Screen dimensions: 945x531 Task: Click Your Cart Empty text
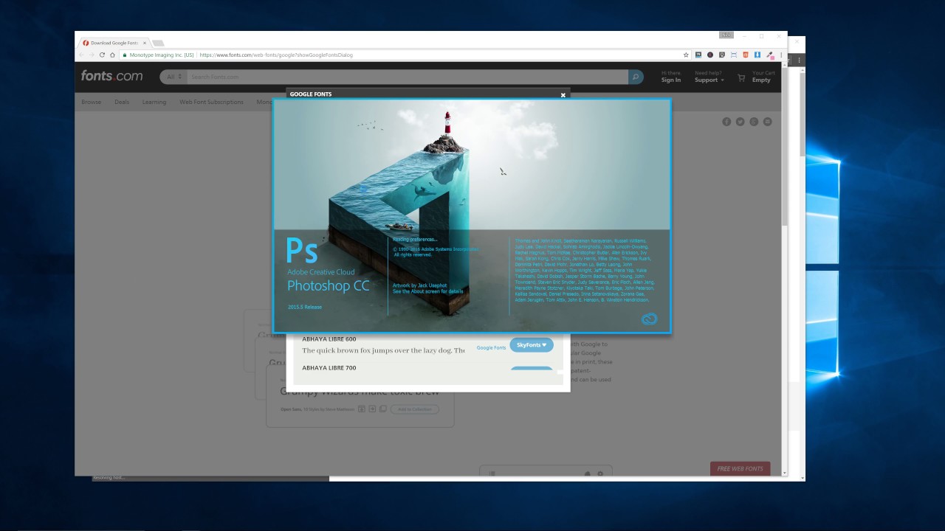coord(763,77)
